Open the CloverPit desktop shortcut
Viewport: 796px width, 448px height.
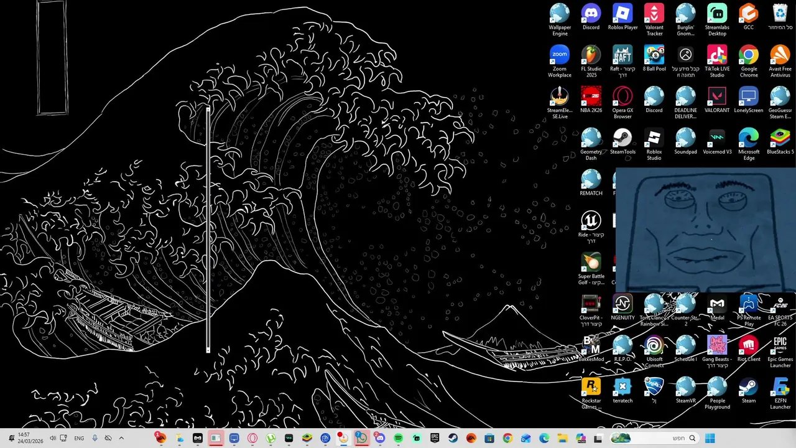tap(591, 310)
